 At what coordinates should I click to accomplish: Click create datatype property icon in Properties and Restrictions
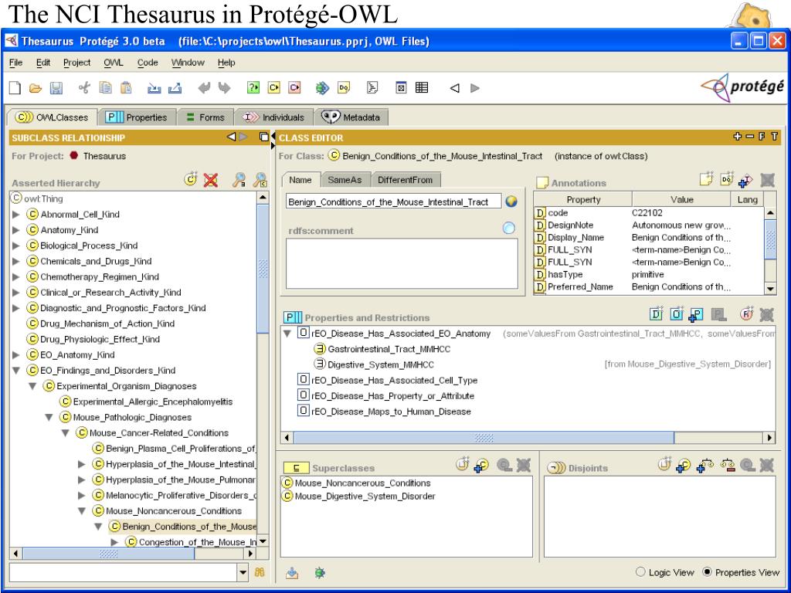pyautogui.click(x=656, y=314)
